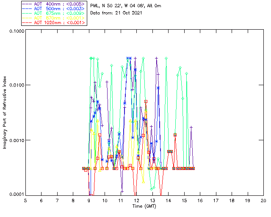Click the x-axis label 12
This screenshot has width=271, height=217.
click(x=136, y=200)
